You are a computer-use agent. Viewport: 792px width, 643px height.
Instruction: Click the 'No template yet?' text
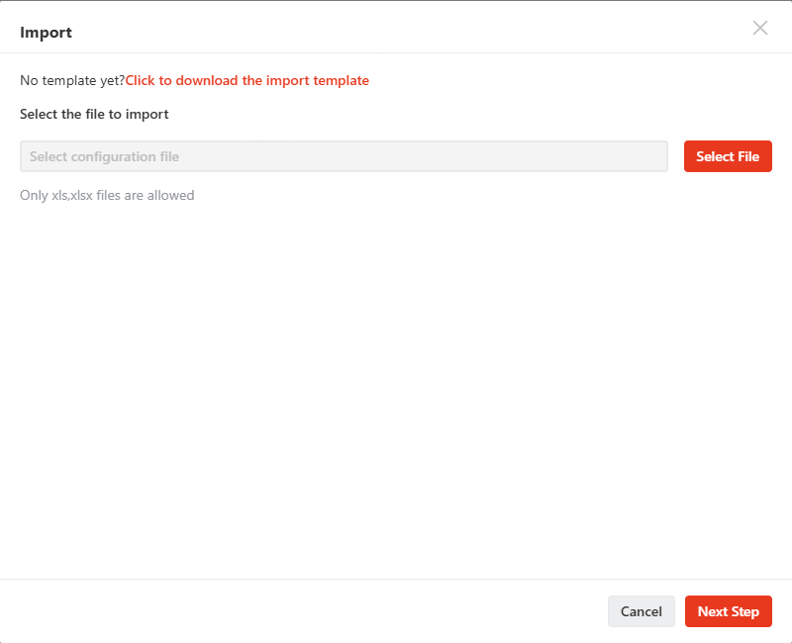[72, 81]
